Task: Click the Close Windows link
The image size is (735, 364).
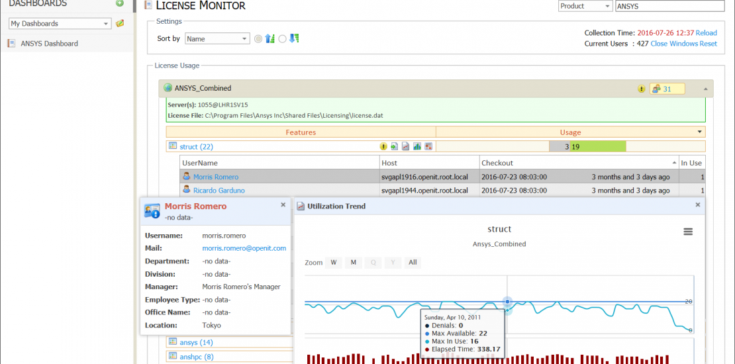Action: point(674,44)
